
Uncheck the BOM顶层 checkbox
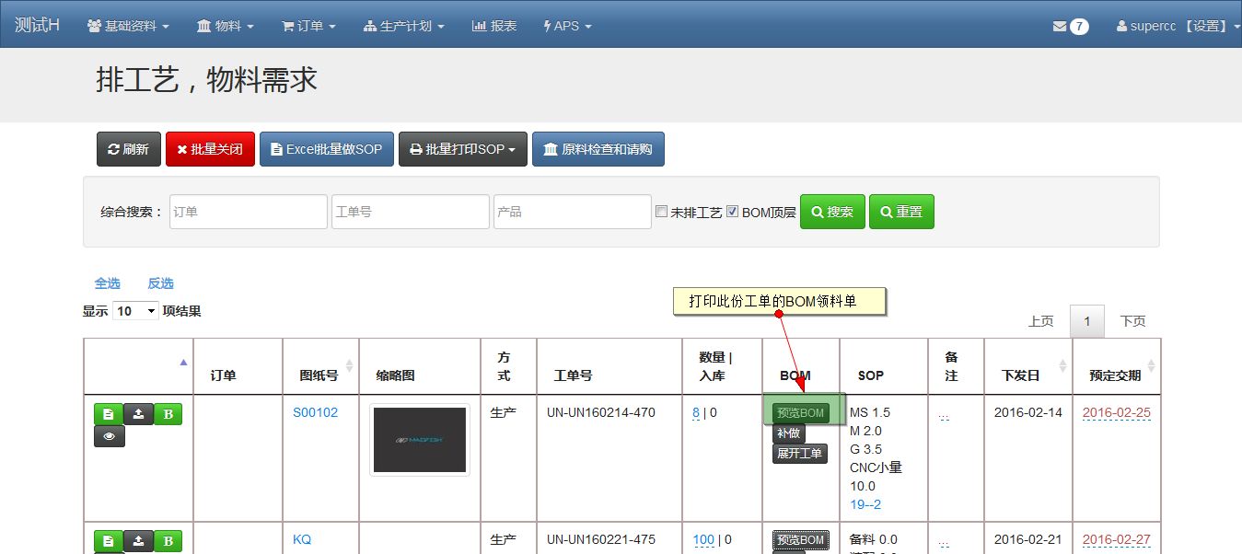(732, 212)
